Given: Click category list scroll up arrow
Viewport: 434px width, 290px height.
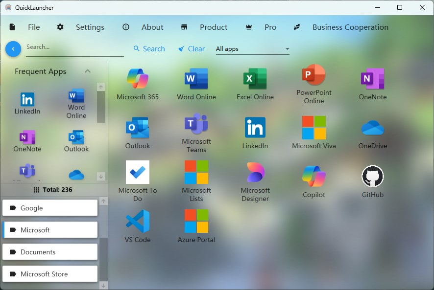Looking at the screenshot, I should tap(103, 201).
